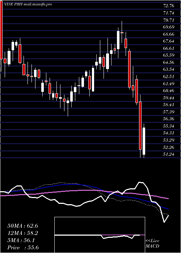Click the Price : 55.6 readout
This screenshot has height=253, width=181.
click(x=23, y=248)
